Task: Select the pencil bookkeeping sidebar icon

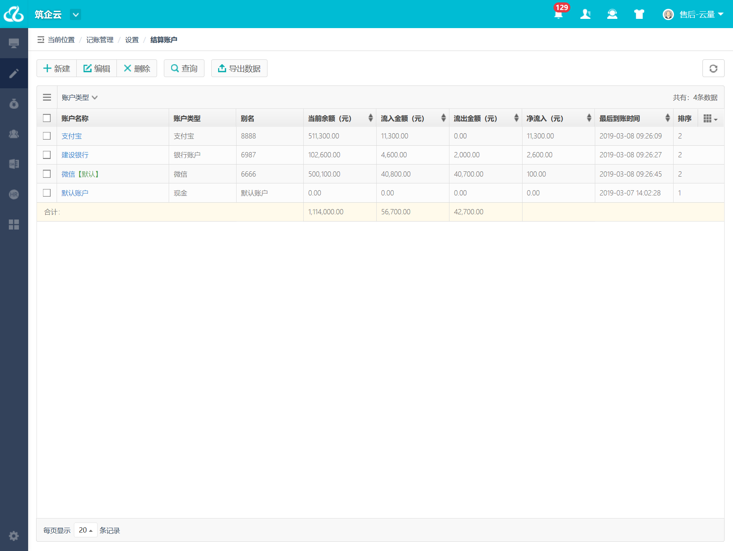Action: point(14,73)
